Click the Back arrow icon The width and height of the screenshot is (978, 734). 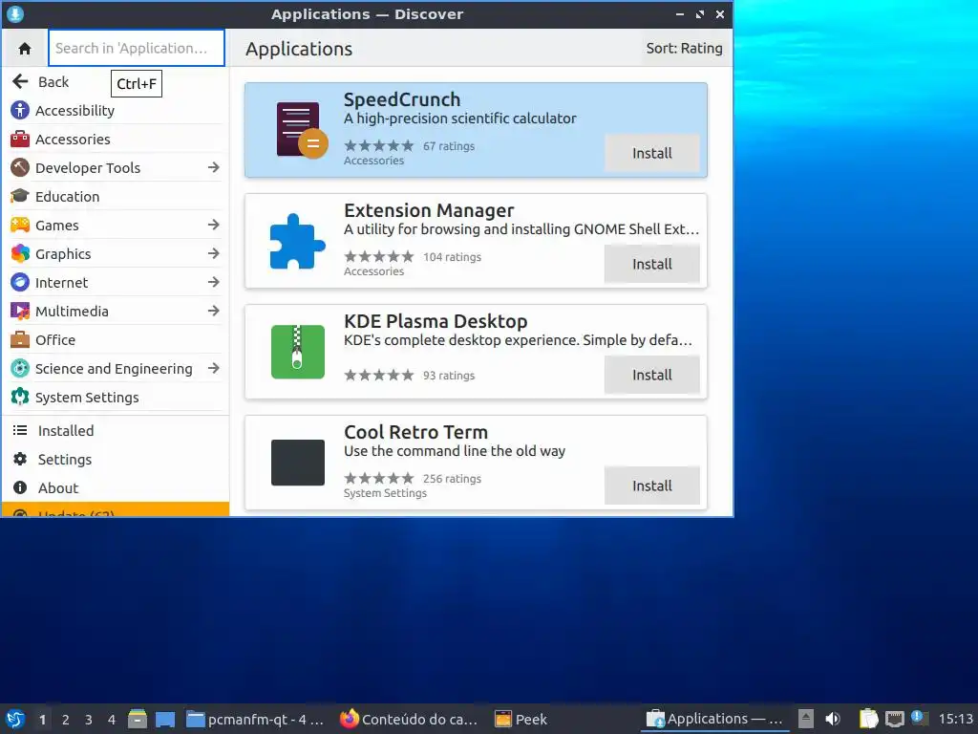click(20, 81)
